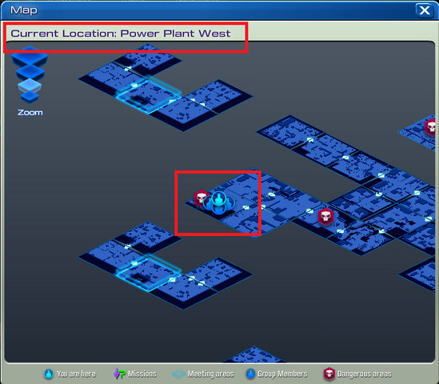This screenshot has height=384, width=439.
Task: Click the skull danger marker in the central corridor
Action: pyautogui.click(x=325, y=216)
